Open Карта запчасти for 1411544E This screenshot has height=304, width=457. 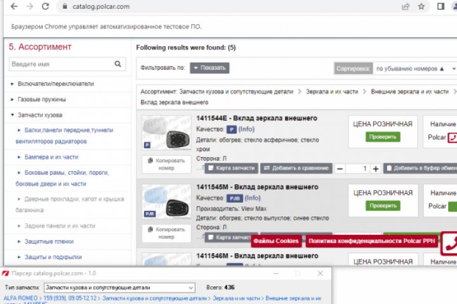pos(232,168)
